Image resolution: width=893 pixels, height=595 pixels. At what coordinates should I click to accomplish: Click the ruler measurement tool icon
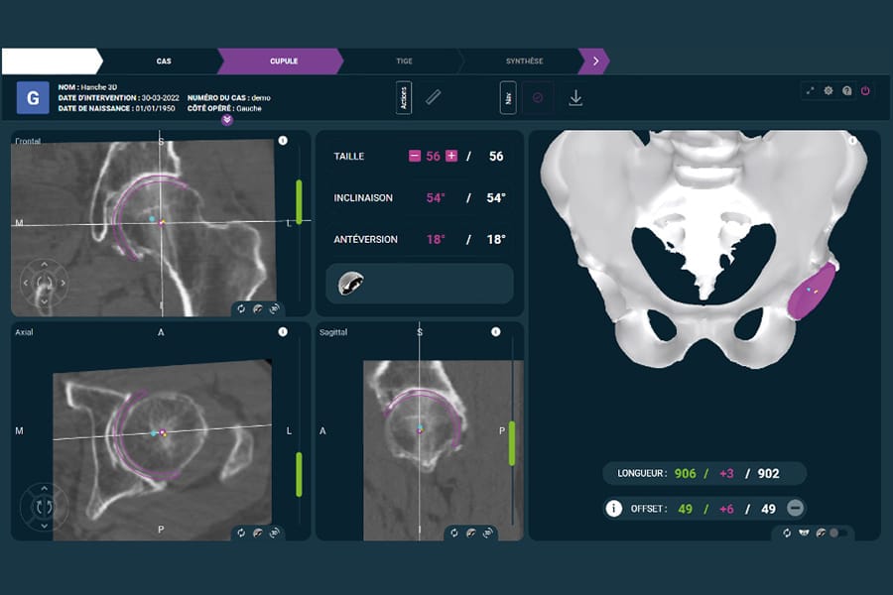click(433, 97)
